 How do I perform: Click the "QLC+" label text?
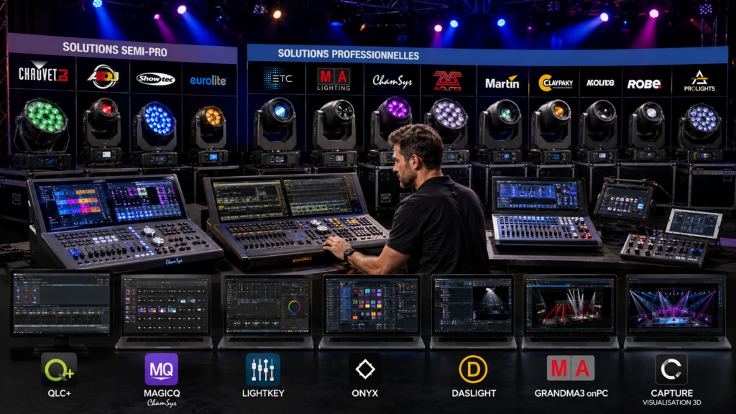pos(59,393)
